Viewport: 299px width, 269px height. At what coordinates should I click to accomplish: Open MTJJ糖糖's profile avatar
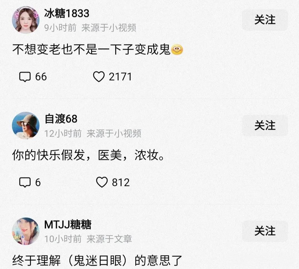coord(26,231)
